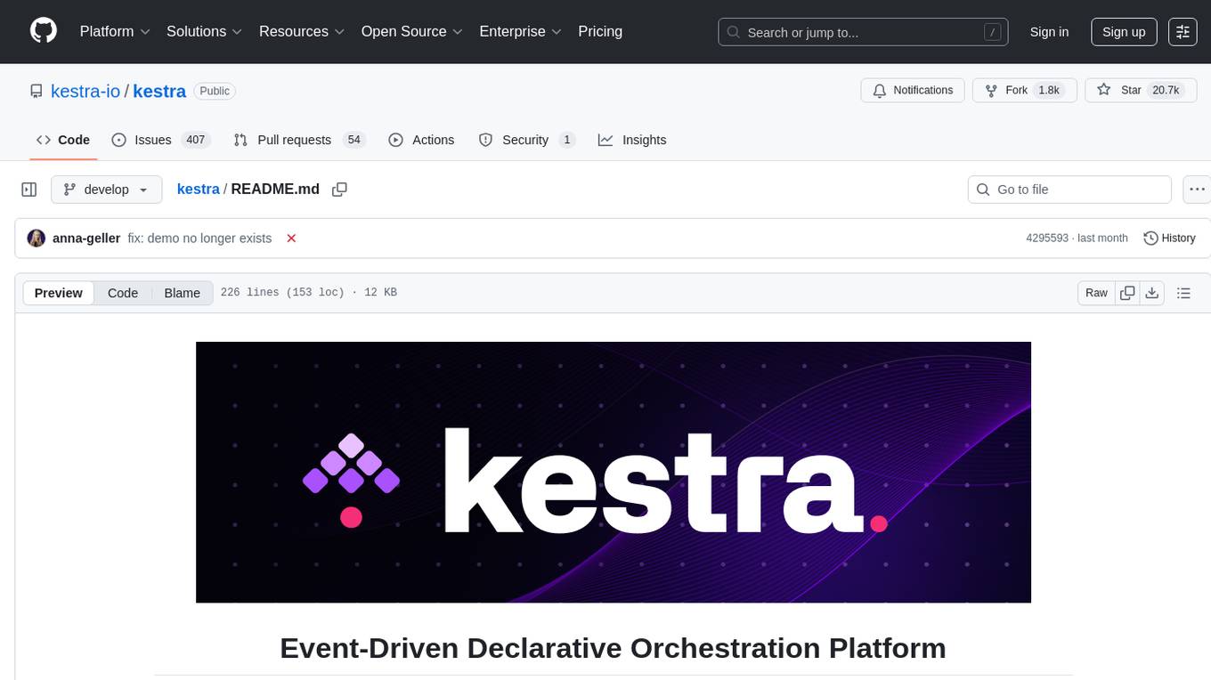
Task: Open the more file actions menu
Action: pos(1197,190)
